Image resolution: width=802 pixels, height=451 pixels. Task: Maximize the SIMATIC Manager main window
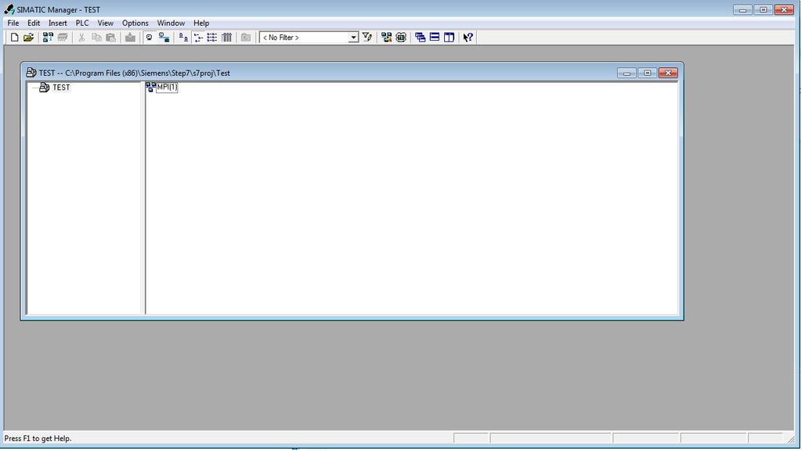click(x=763, y=9)
